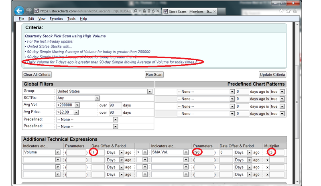The height and width of the screenshot is (186, 321).
Task: Open the Edit menu
Action: pos(31,18)
